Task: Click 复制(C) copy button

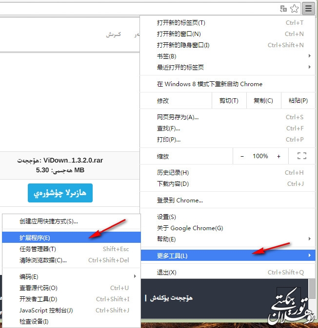Action: [263, 101]
